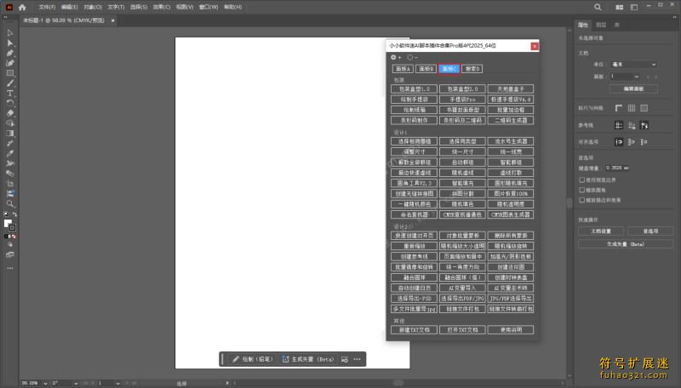681x388 pixels.
Task: Toggle 缩放圆角 checkbox
Action: 582,190
